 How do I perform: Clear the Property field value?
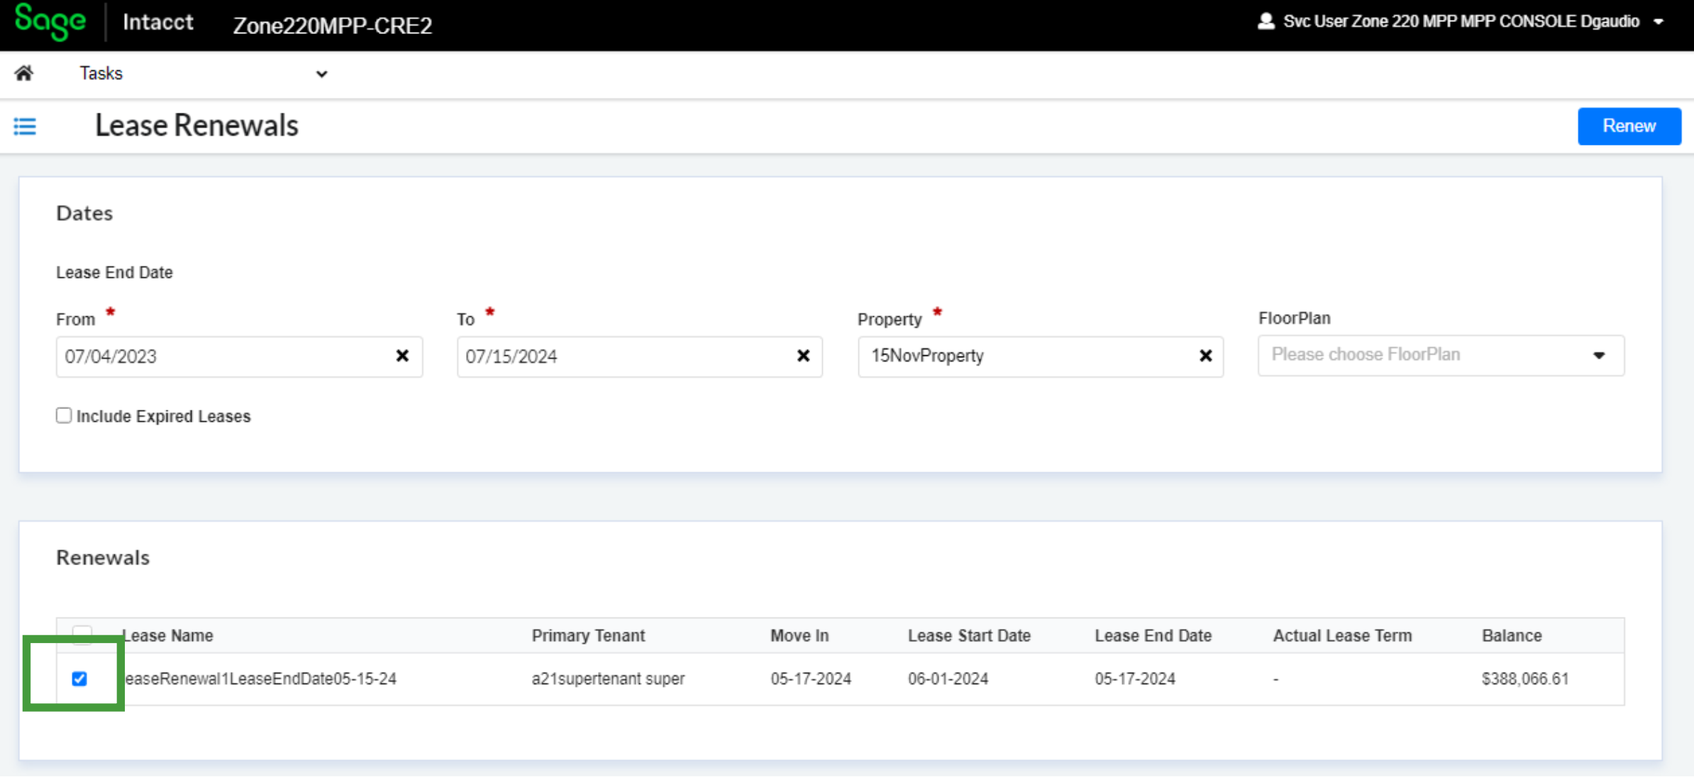pos(1205,356)
